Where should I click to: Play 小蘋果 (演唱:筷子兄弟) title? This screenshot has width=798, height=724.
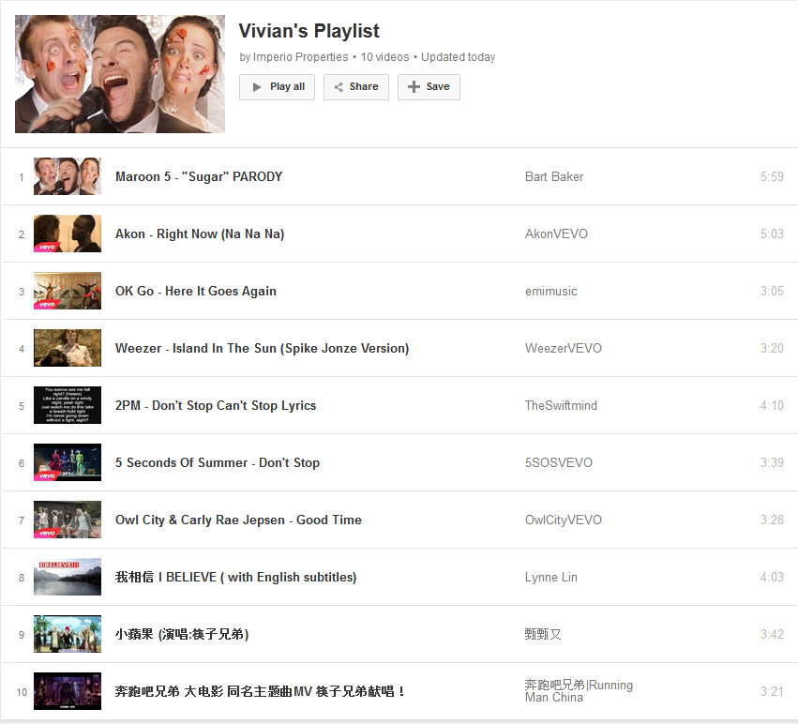pyautogui.click(x=182, y=634)
